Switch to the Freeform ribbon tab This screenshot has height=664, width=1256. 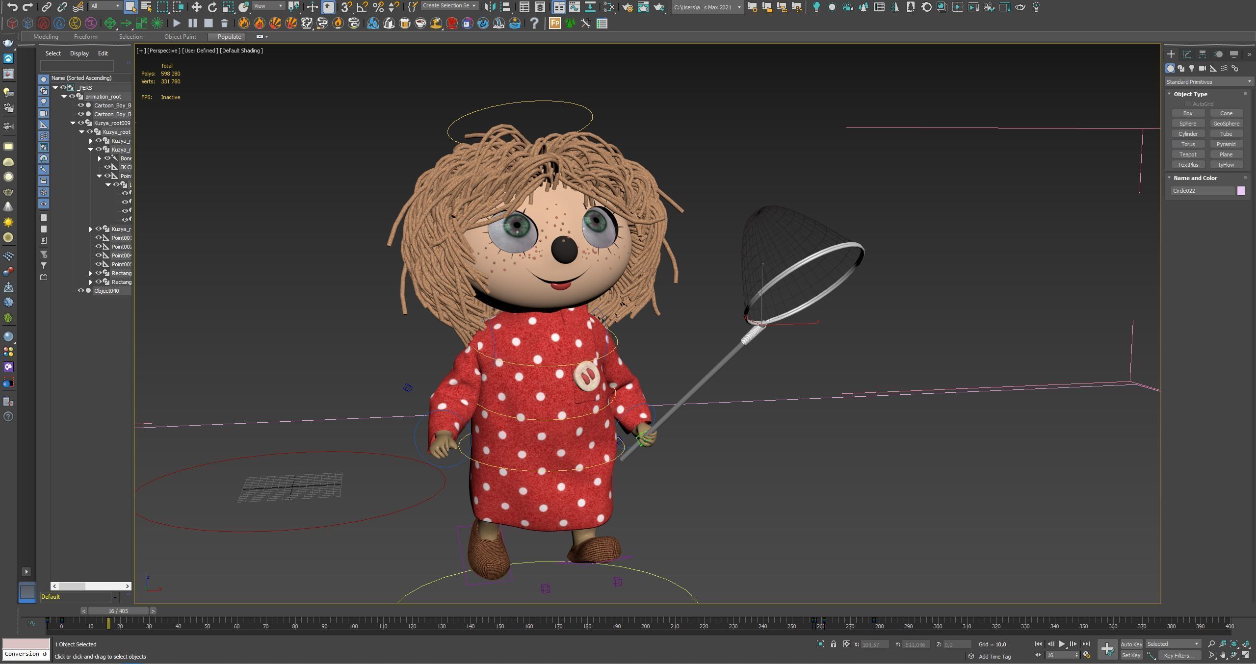[x=85, y=36]
